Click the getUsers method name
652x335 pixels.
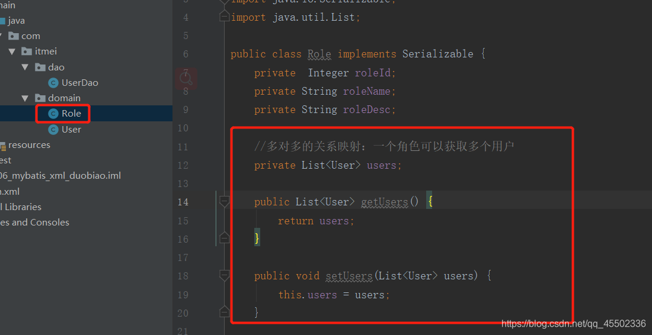385,202
